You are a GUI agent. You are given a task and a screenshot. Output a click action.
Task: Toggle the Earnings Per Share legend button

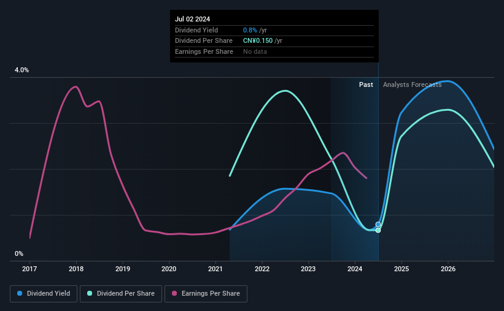click(206, 294)
